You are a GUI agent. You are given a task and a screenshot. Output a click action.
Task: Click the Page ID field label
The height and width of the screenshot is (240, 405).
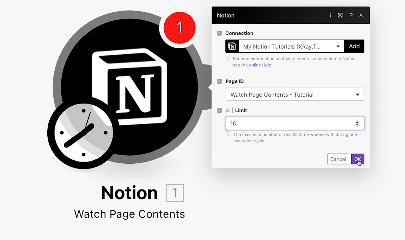coord(235,81)
